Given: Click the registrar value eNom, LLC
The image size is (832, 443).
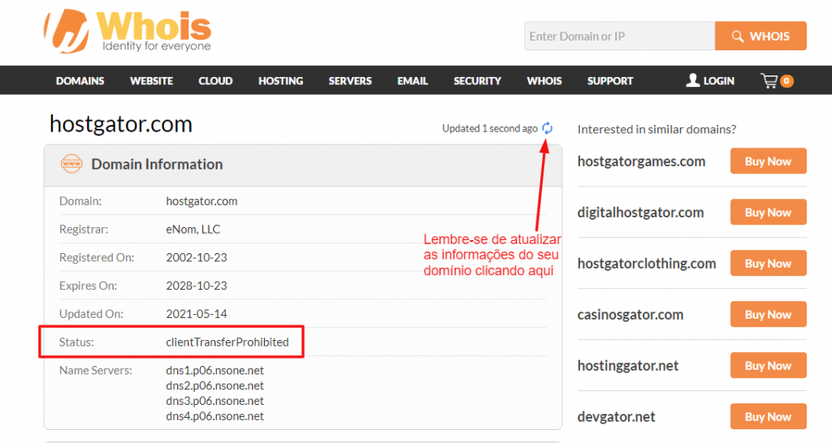Looking at the screenshot, I should (193, 230).
